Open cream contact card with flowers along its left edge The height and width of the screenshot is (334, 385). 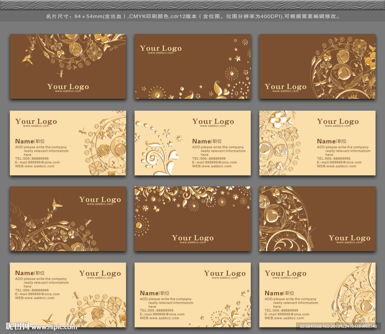click(x=318, y=143)
